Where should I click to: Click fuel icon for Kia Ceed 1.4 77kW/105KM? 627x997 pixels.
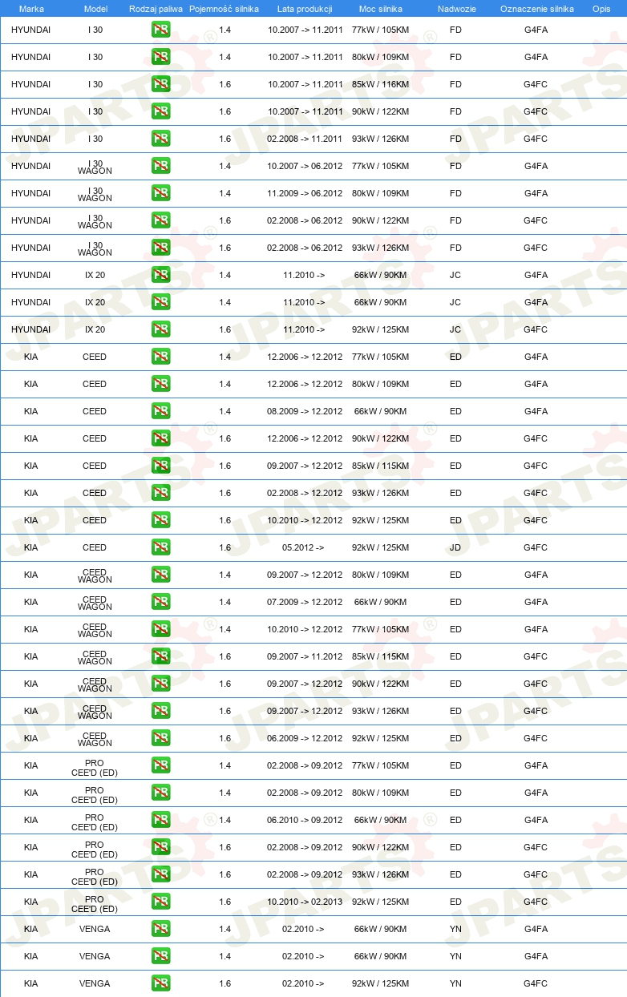pyautogui.click(x=161, y=357)
